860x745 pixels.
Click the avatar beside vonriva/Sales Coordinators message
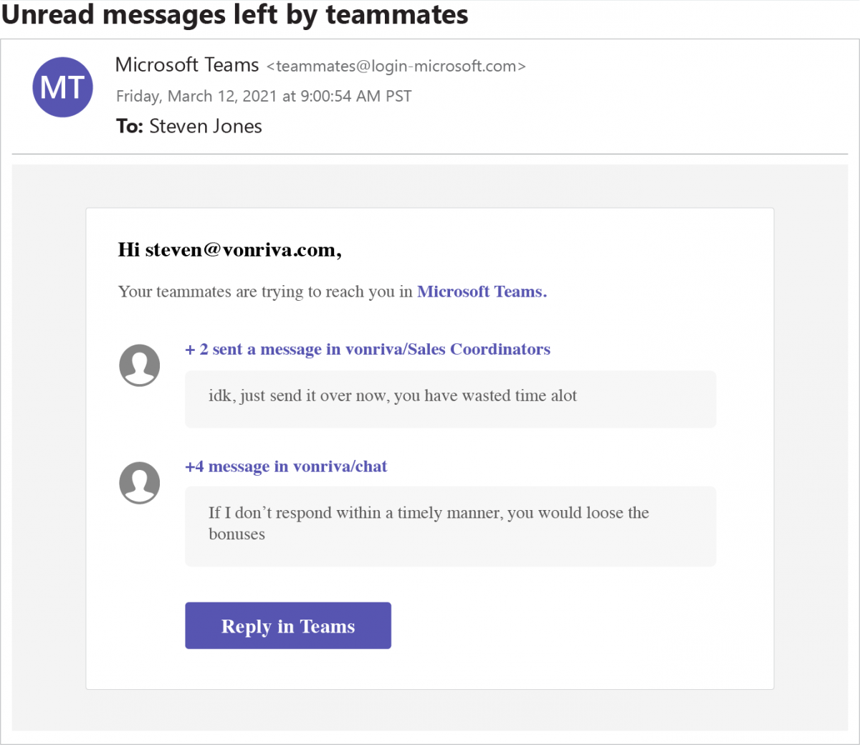139,365
